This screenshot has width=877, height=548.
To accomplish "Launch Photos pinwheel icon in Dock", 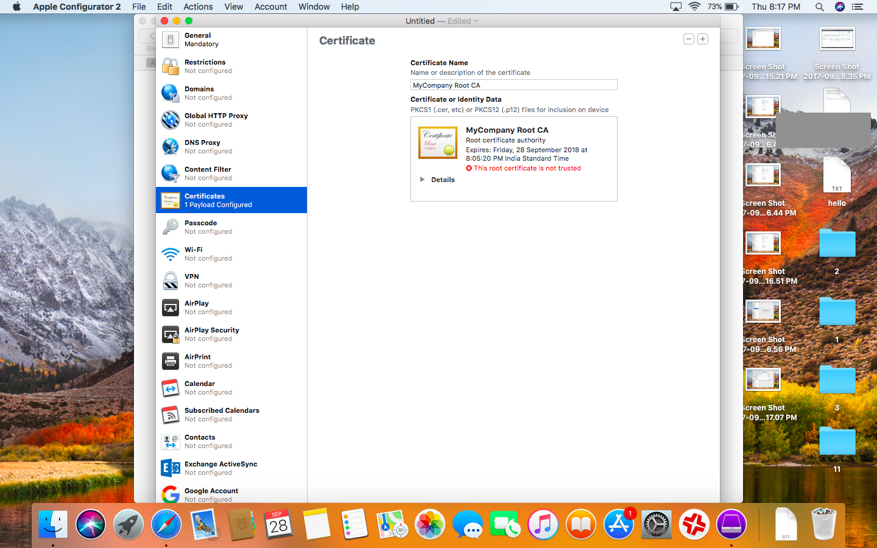I will coord(430,524).
